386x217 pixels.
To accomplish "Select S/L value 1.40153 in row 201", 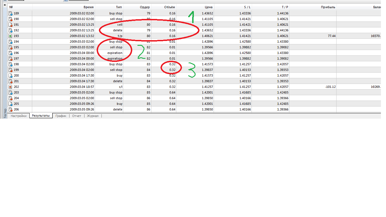I will tap(245, 81).
